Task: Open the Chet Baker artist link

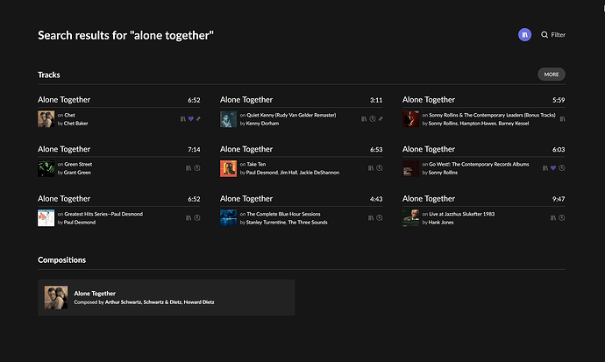Action: (x=75, y=124)
